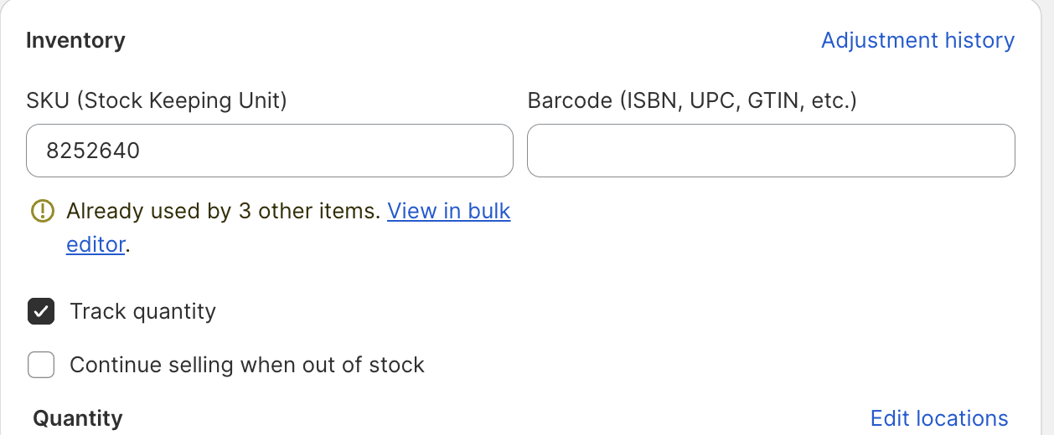The image size is (1054, 435).
Task: Click into the empty Barcode field
Action: click(771, 151)
